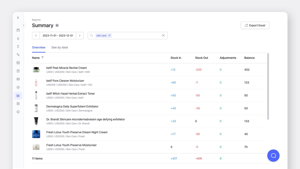Expand the sidebar with the chevron
300x169 pixels.
pos(23,25)
